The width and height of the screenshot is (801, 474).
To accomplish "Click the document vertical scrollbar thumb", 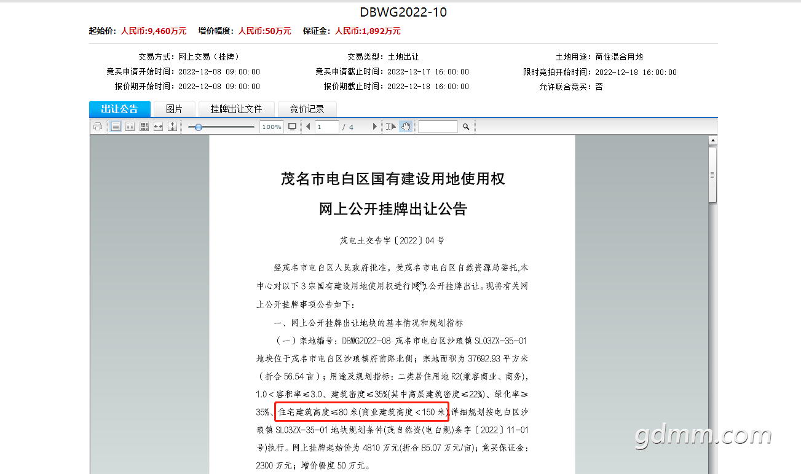I will pyautogui.click(x=712, y=175).
